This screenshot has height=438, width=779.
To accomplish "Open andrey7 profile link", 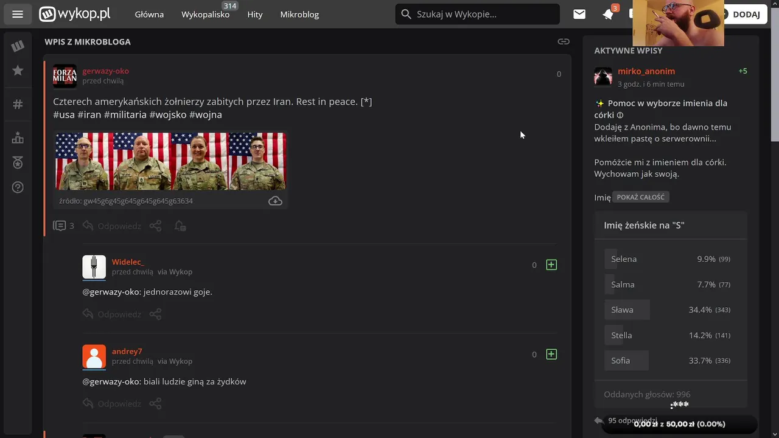I will tap(127, 351).
